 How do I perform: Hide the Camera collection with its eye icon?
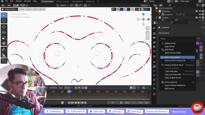tap(200, 18)
